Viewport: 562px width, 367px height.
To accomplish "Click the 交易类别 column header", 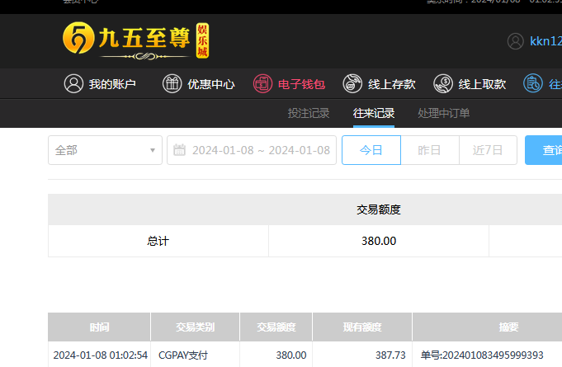I will pos(195,327).
